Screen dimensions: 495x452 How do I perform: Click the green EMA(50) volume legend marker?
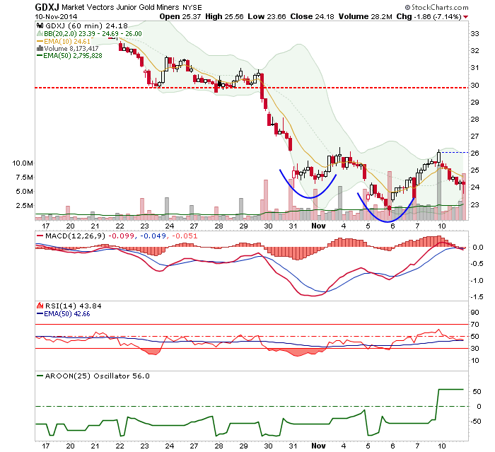point(40,56)
